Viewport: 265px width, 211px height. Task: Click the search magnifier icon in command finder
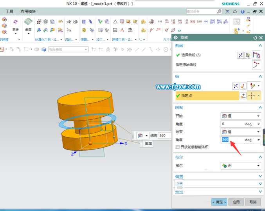tap(219, 12)
